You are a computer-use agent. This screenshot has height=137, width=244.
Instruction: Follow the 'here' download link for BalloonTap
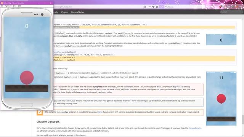[100, 112]
